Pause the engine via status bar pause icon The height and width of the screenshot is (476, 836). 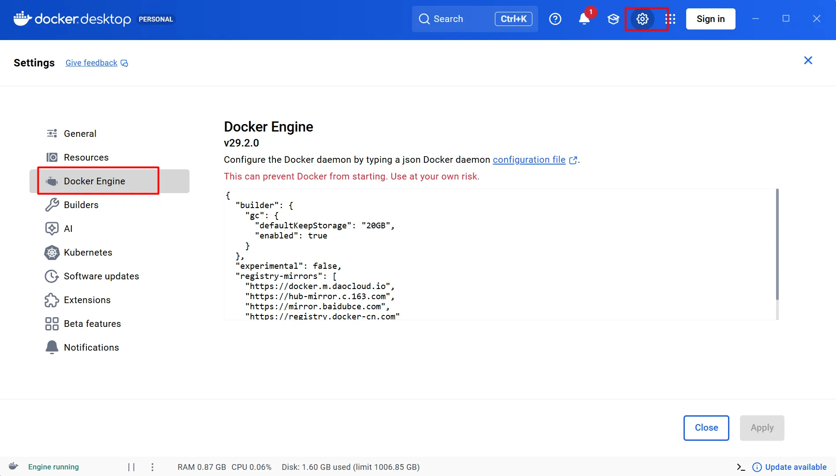(x=131, y=467)
